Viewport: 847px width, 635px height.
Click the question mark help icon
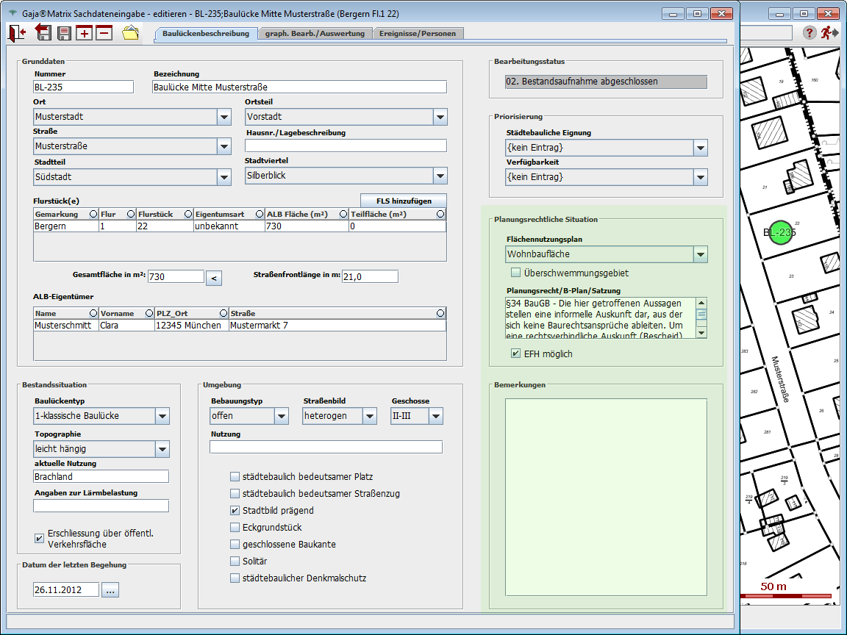810,32
